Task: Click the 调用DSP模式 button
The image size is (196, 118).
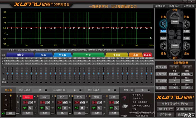Action: [x=165, y=109]
